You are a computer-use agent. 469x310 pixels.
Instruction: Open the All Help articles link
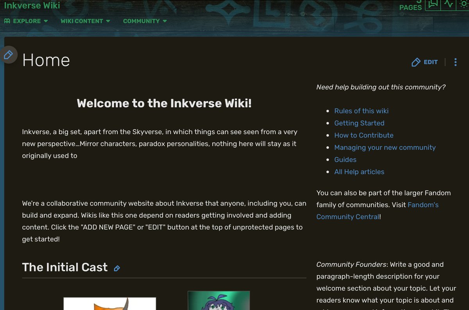tap(359, 172)
